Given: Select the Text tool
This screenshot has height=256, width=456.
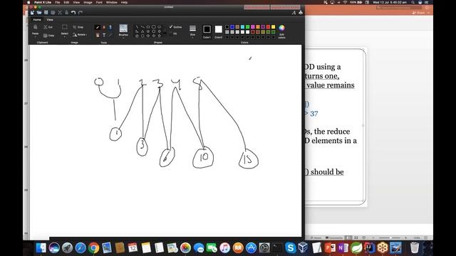Looking at the screenshot, I should point(104,35).
